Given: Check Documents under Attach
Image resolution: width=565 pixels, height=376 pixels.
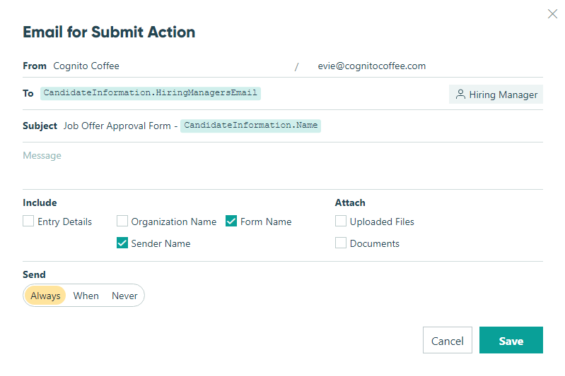Looking at the screenshot, I should 341,243.
